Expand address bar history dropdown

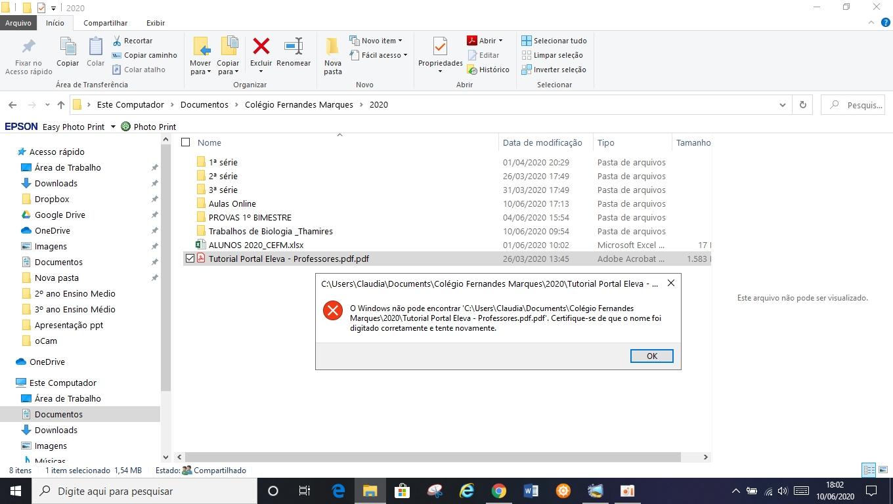coord(782,105)
